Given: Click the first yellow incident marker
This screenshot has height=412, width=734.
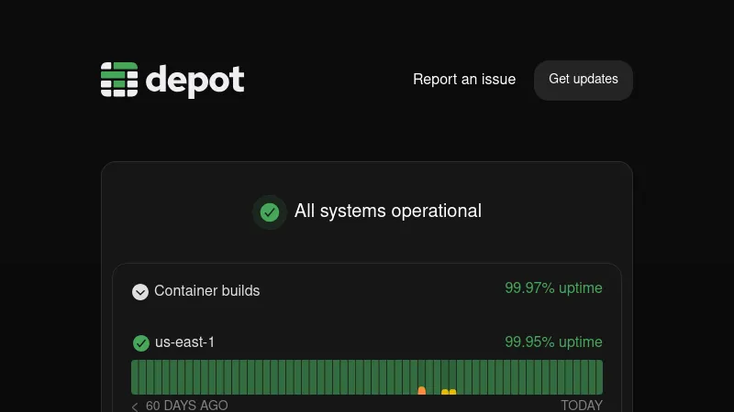Looking at the screenshot, I should click(445, 392).
